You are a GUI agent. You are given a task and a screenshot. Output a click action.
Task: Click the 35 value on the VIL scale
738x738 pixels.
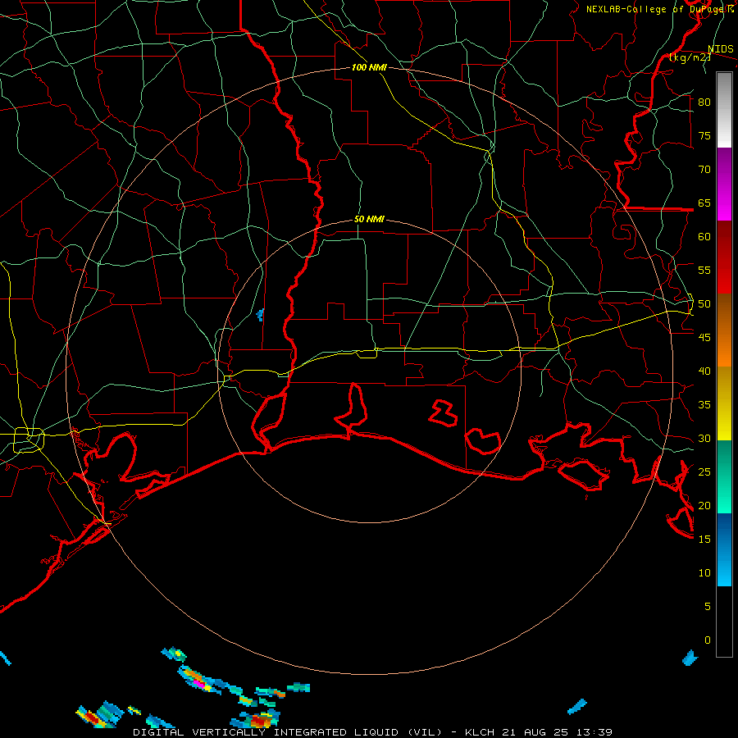click(x=704, y=405)
